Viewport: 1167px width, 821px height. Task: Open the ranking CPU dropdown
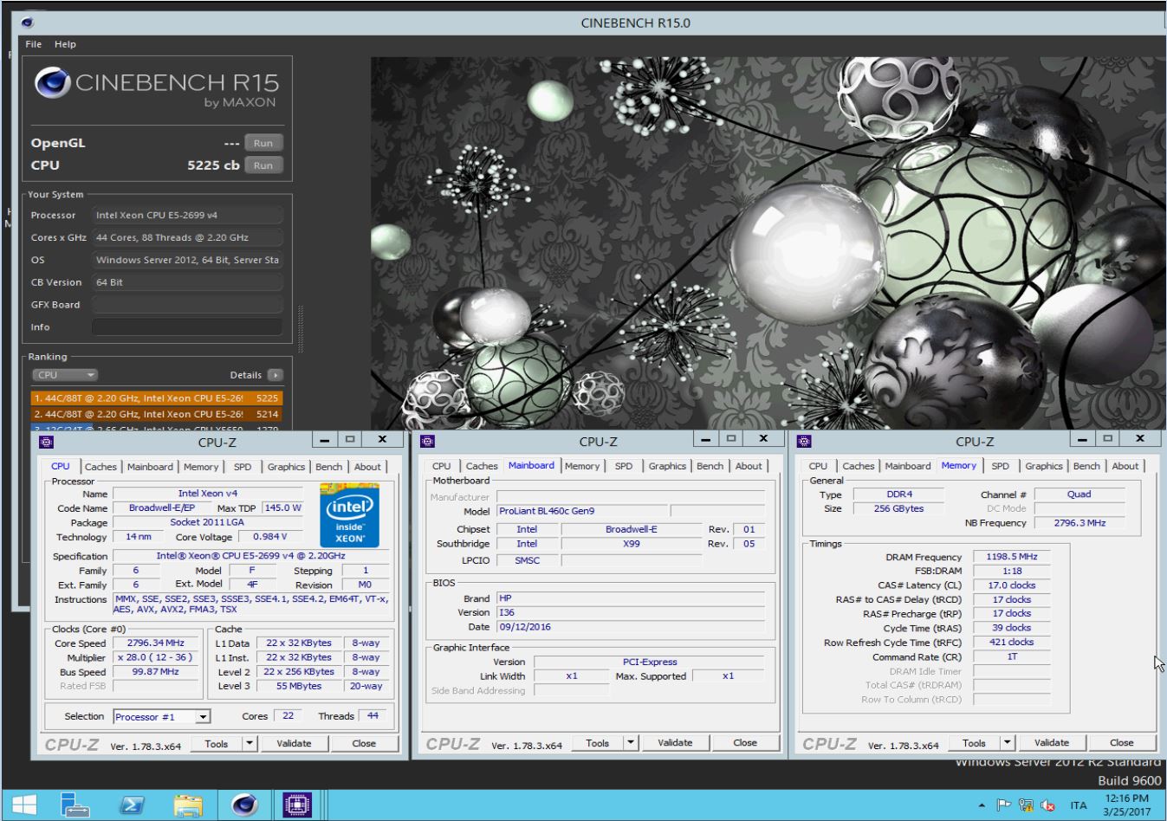(66, 375)
